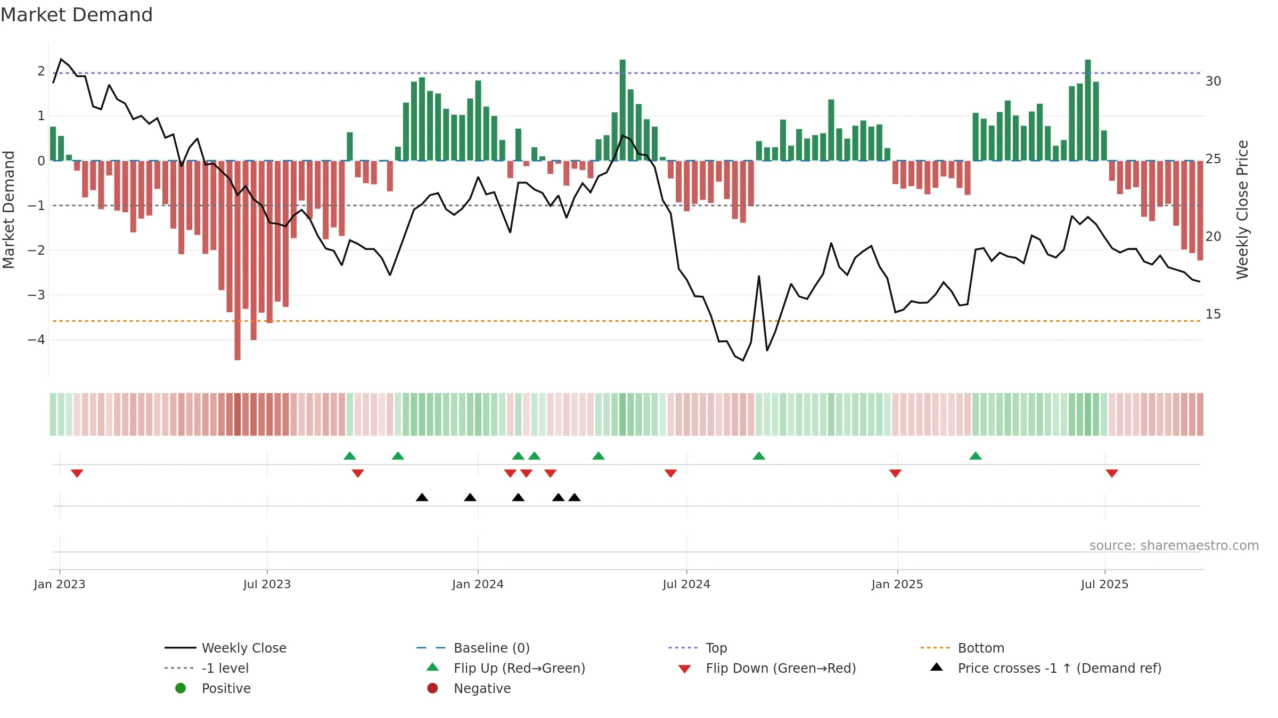Click the red flip-down marker at January 2025

(896, 473)
